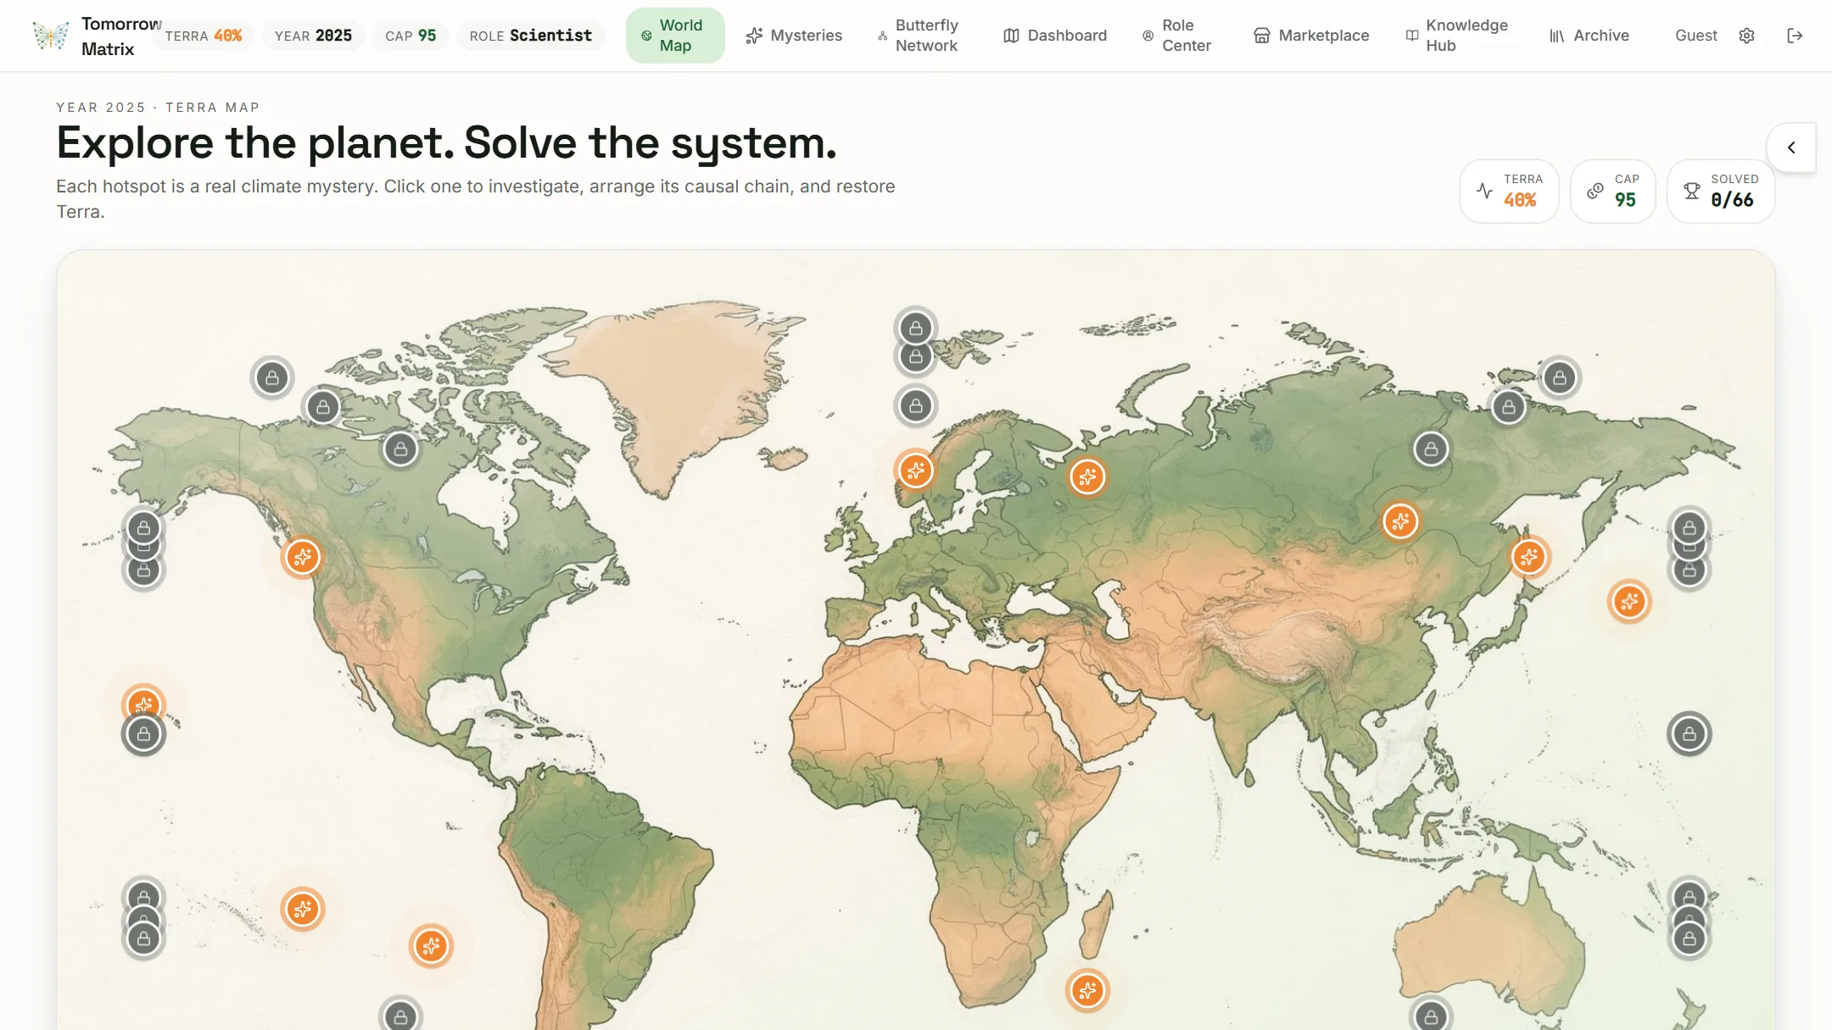Open the orange hotspot on Scandinavia
Screen dimensions: 1832x1030
pos(916,470)
